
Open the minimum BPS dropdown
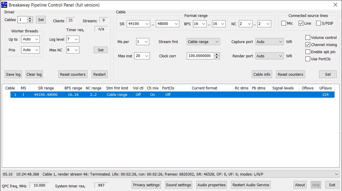(x=200, y=24)
